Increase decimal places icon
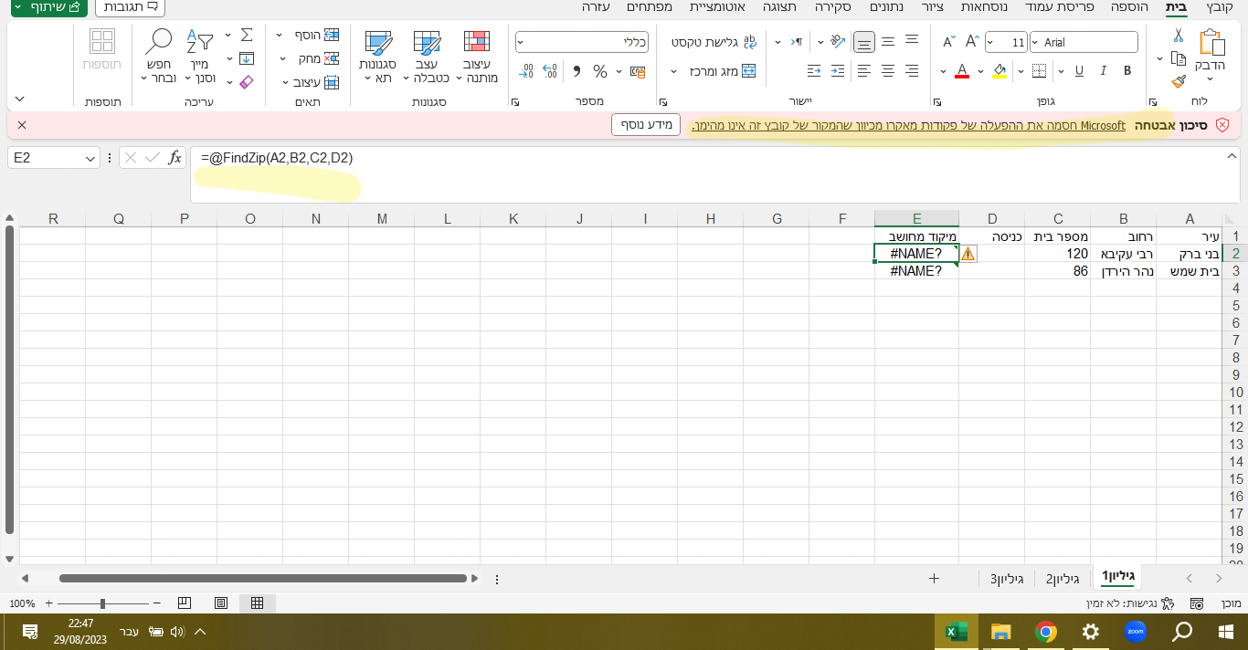Viewport: 1248px width, 650px height. [x=550, y=71]
